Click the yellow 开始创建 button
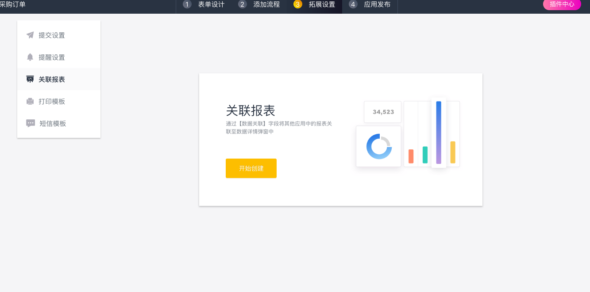Screen dimensions: 590x292 [251, 168]
